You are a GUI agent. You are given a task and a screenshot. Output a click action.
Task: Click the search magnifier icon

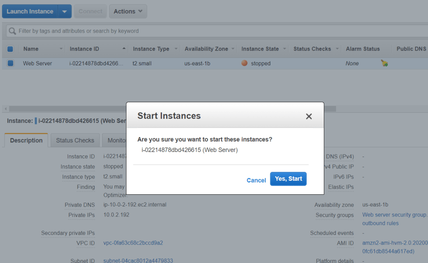point(13,31)
